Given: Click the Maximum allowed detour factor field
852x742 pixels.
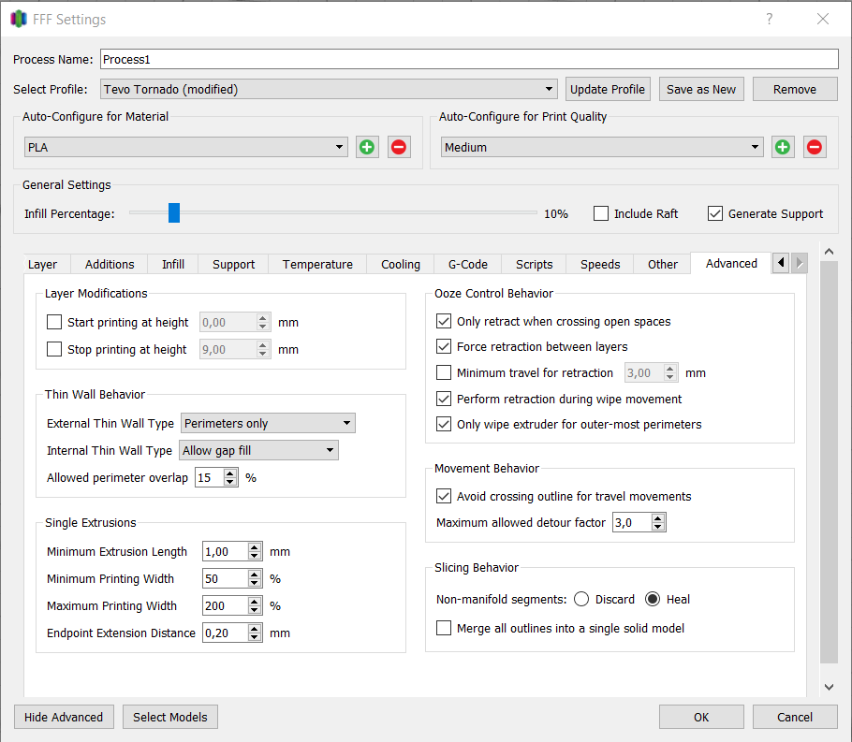Looking at the screenshot, I should (632, 522).
